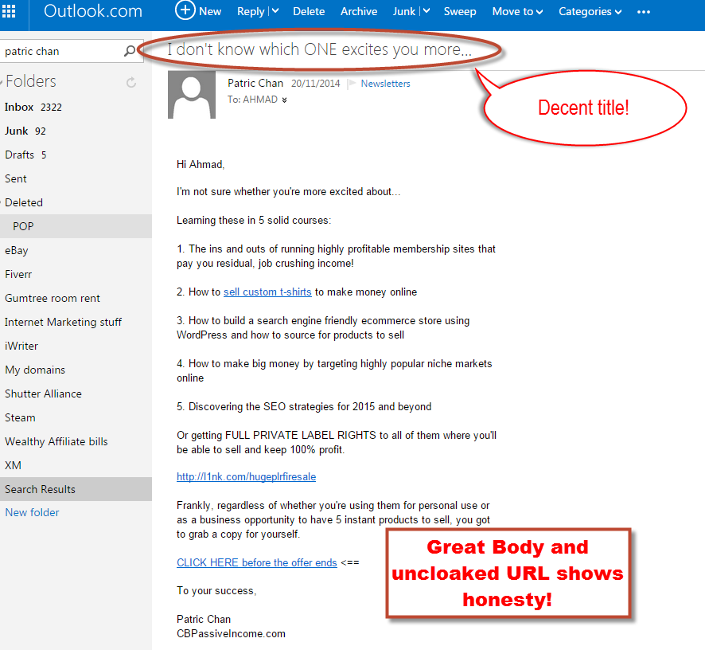Click the CLICK HERE before the offer ends link
This screenshot has height=650, width=705.
coord(257,562)
